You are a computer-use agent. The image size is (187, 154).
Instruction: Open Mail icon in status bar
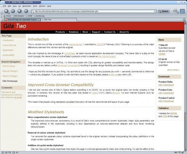pos(6,152)
